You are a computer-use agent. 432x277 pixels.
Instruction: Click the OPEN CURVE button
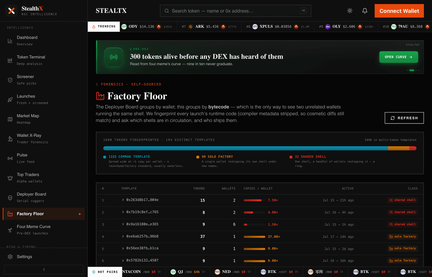[x=399, y=57]
